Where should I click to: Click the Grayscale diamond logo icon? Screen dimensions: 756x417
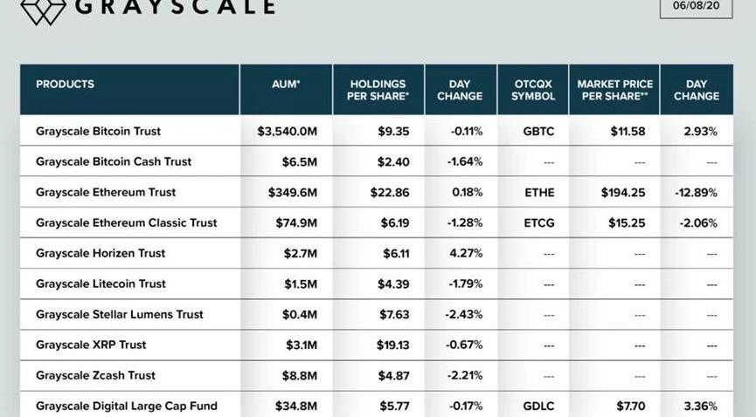(x=43, y=12)
